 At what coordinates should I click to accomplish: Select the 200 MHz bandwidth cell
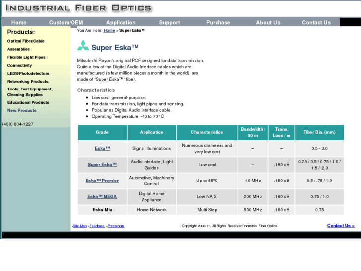tap(253, 197)
